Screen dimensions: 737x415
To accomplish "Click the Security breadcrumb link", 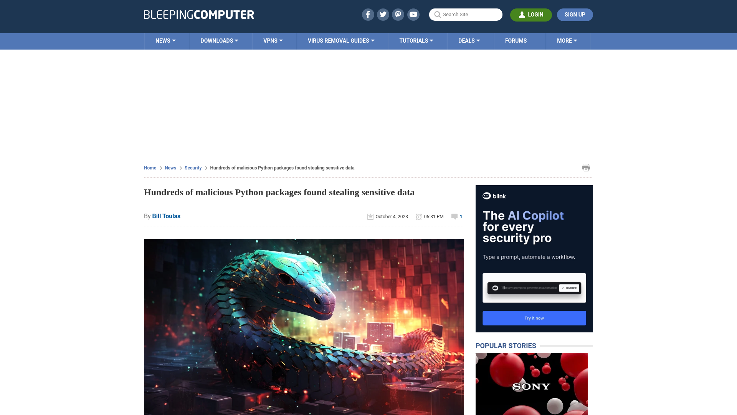I will tap(193, 168).
